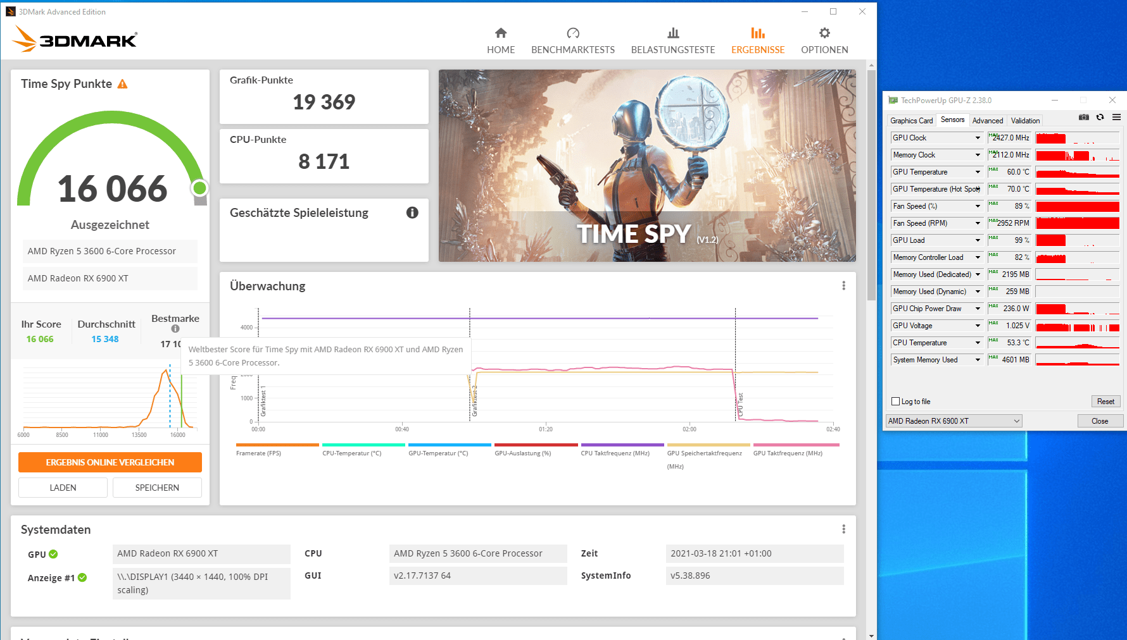The image size is (1127, 640).
Task: Click 3DMark vertical scrollbar
Action: (871, 185)
